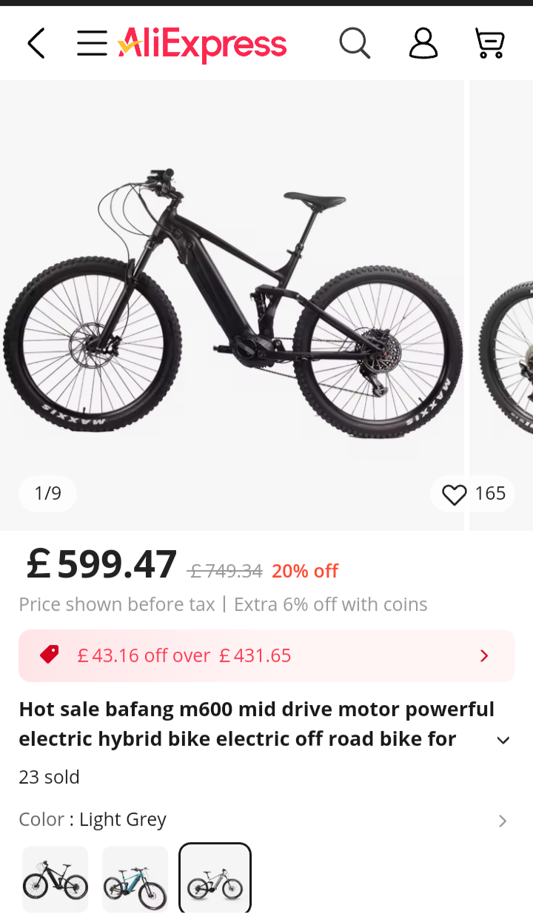Screen dimensions: 533x917
Task: Open the hamburger menu
Action: tap(92, 44)
